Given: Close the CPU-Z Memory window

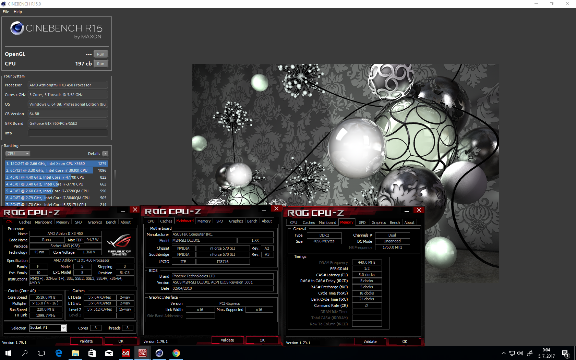Looking at the screenshot, I should pyautogui.click(x=419, y=210).
